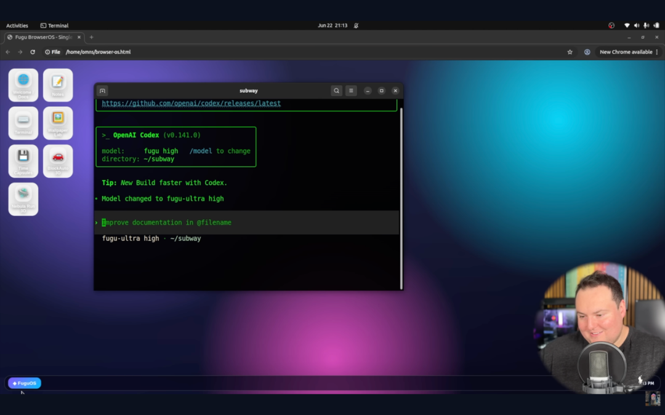Image resolution: width=665 pixels, height=415 pixels.
Task: Click the Chrome address bar path
Action: pos(99,52)
